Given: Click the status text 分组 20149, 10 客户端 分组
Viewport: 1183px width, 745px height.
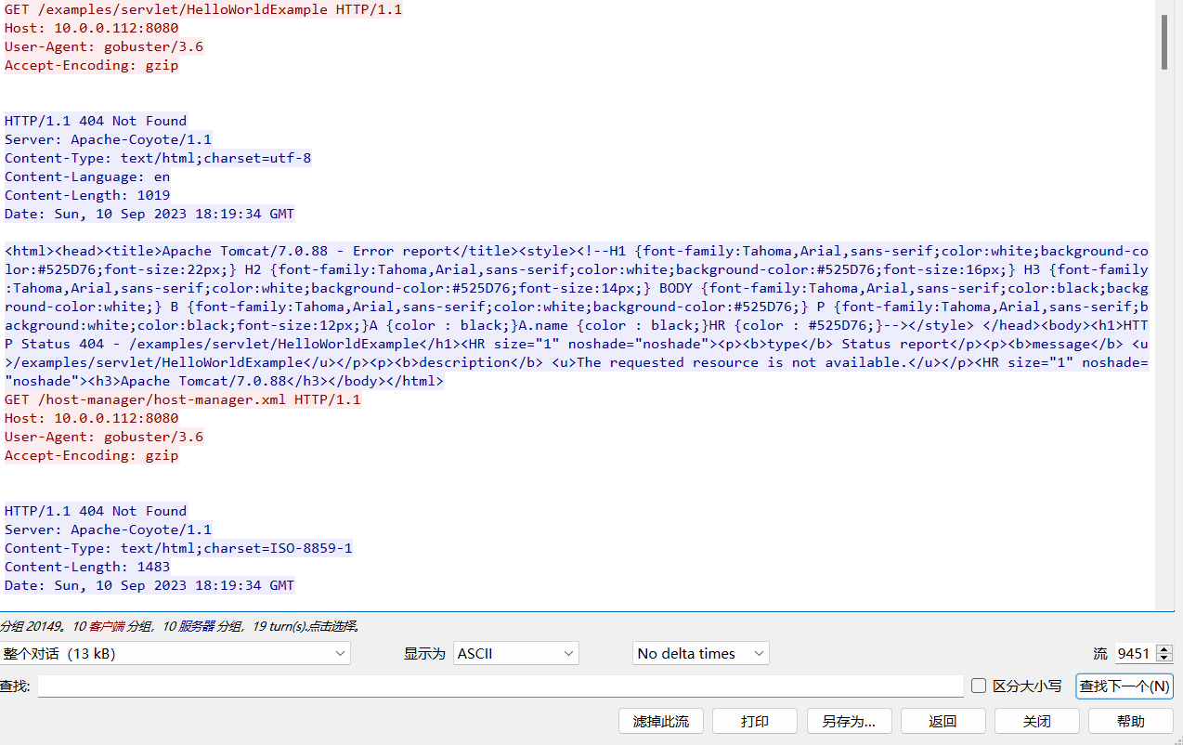Looking at the screenshot, I should click(74, 626).
